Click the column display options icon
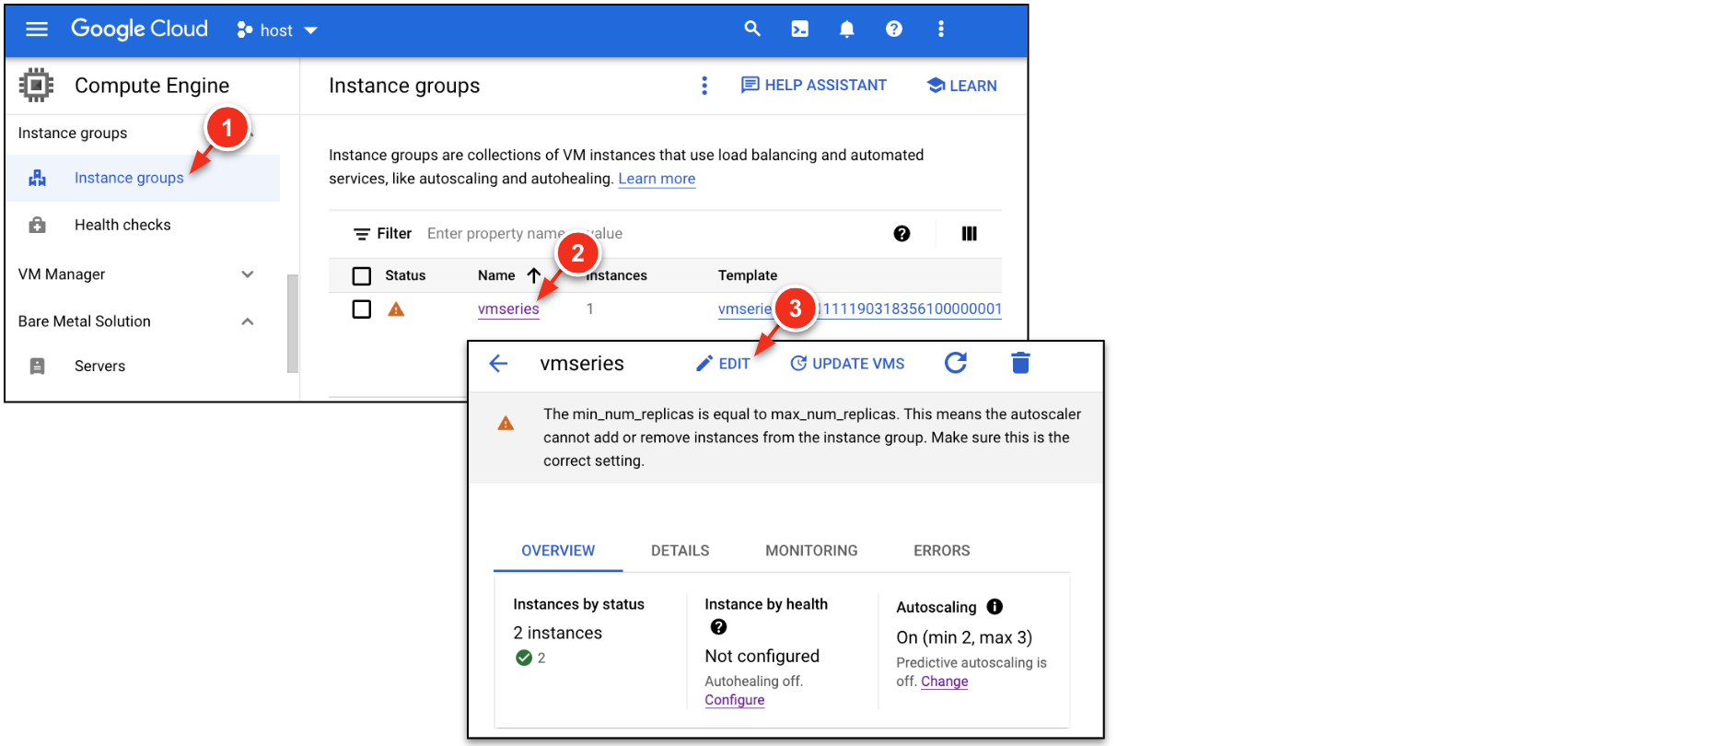Viewport: 1722px width, 746px height. click(x=969, y=234)
